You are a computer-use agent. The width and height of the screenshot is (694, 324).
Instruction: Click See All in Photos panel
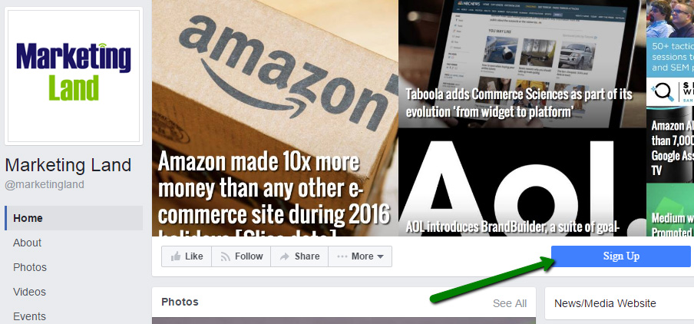[x=510, y=303]
